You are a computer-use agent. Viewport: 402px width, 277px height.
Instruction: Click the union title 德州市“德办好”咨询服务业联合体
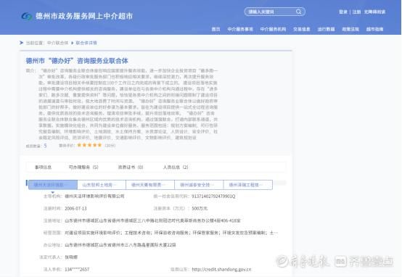click(x=77, y=61)
